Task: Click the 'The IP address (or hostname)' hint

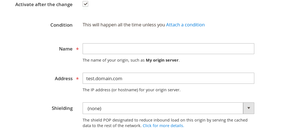Action: 131,90
